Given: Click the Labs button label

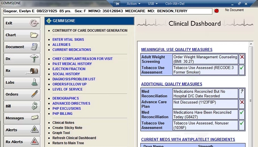Looking at the screenshot, I should coord(10,82).
